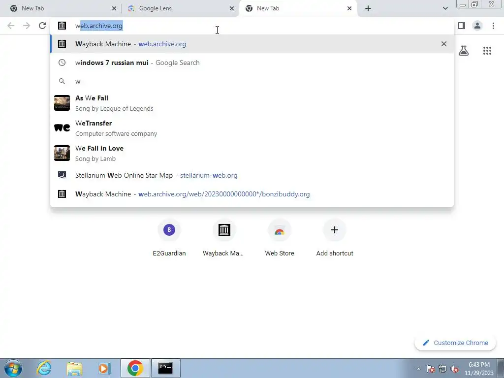This screenshot has height=378, width=504.
Task: Pick the WeTransfer suggestion
Action: pos(252,128)
